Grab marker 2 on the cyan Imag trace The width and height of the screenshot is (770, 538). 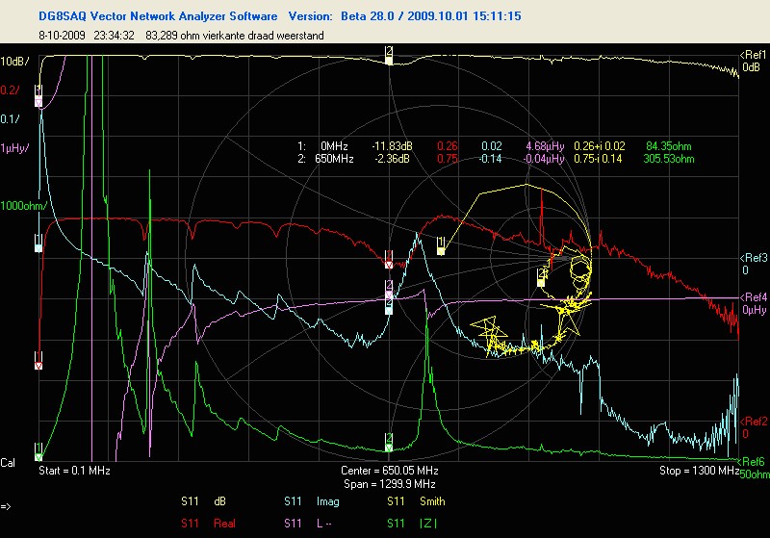[x=389, y=305]
